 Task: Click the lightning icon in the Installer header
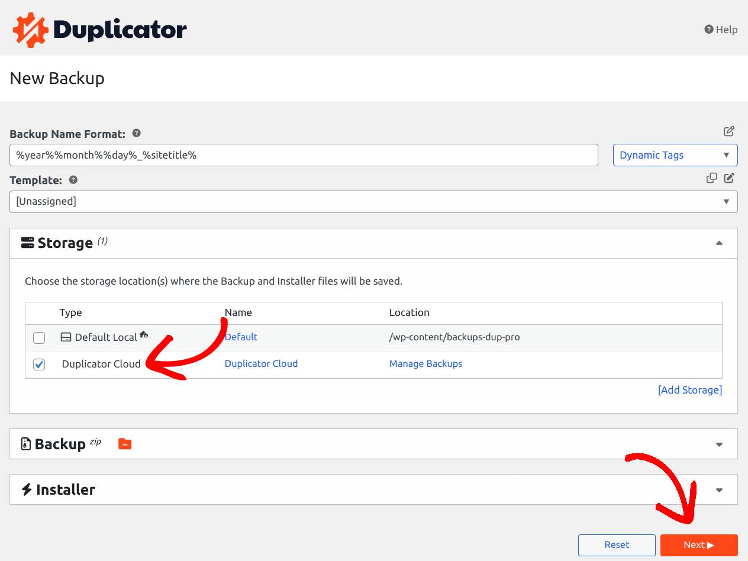[x=25, y=489]
